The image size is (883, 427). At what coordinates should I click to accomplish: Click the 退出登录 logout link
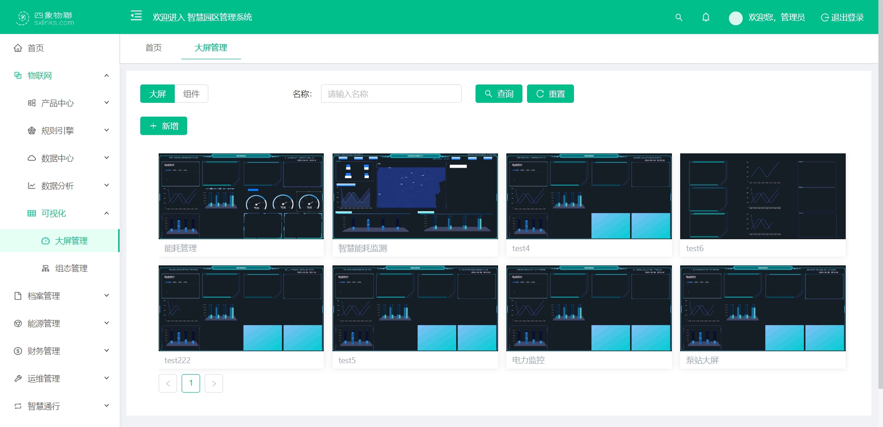[842, 17]
